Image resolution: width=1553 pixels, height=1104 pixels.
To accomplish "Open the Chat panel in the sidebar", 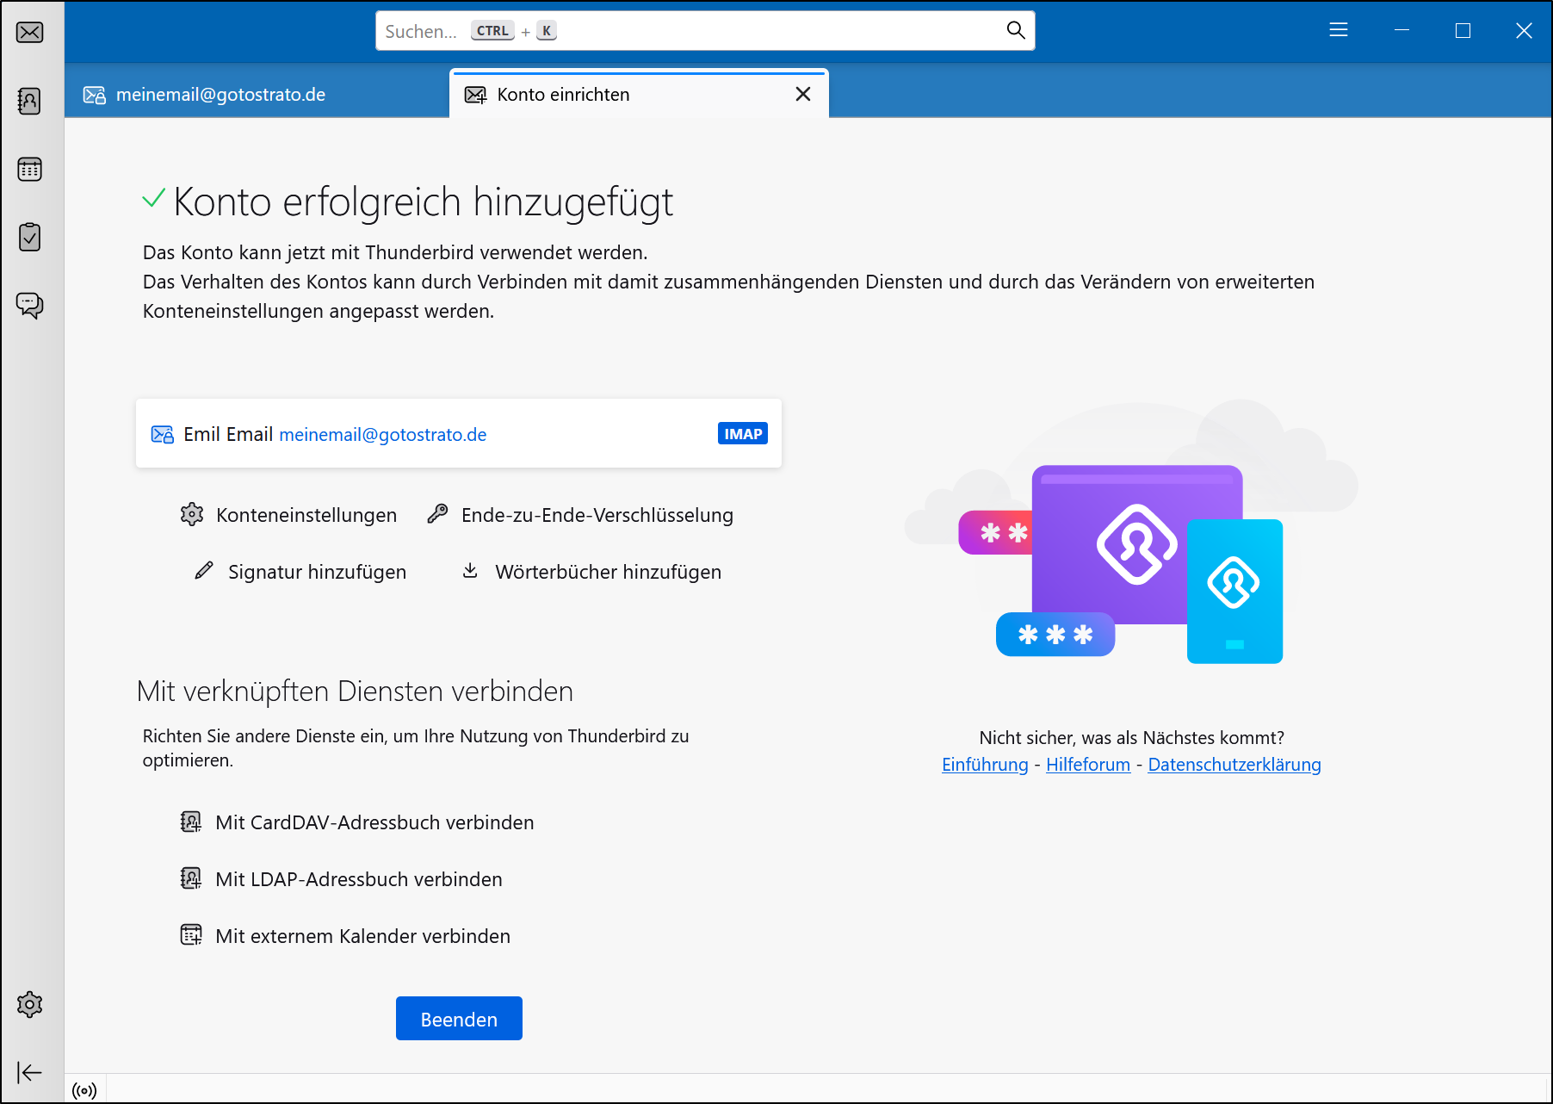I will click(30, 305).
